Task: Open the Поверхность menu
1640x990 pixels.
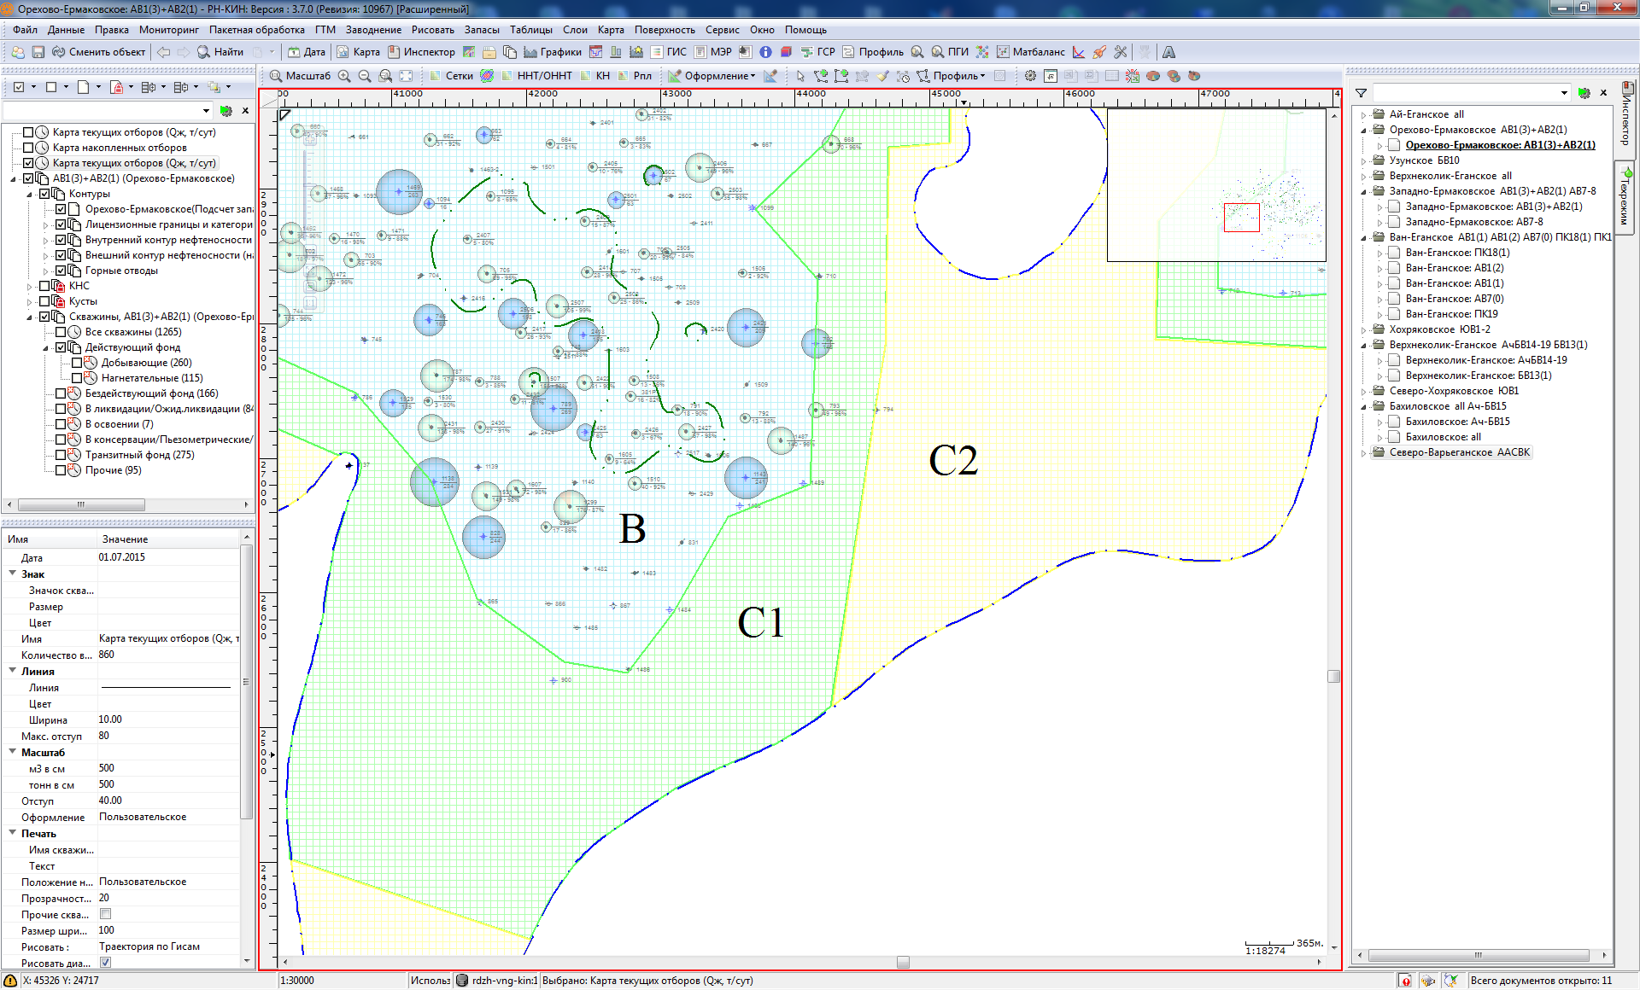Action: pos(664,30)
